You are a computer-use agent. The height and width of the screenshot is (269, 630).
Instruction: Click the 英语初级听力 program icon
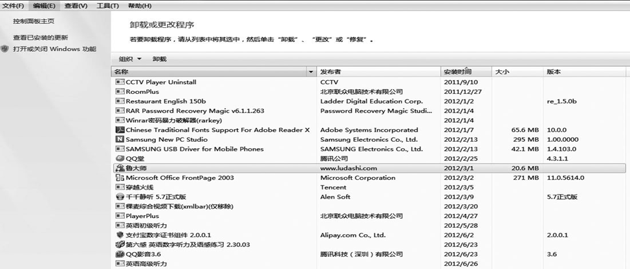(x=120, y=226)
